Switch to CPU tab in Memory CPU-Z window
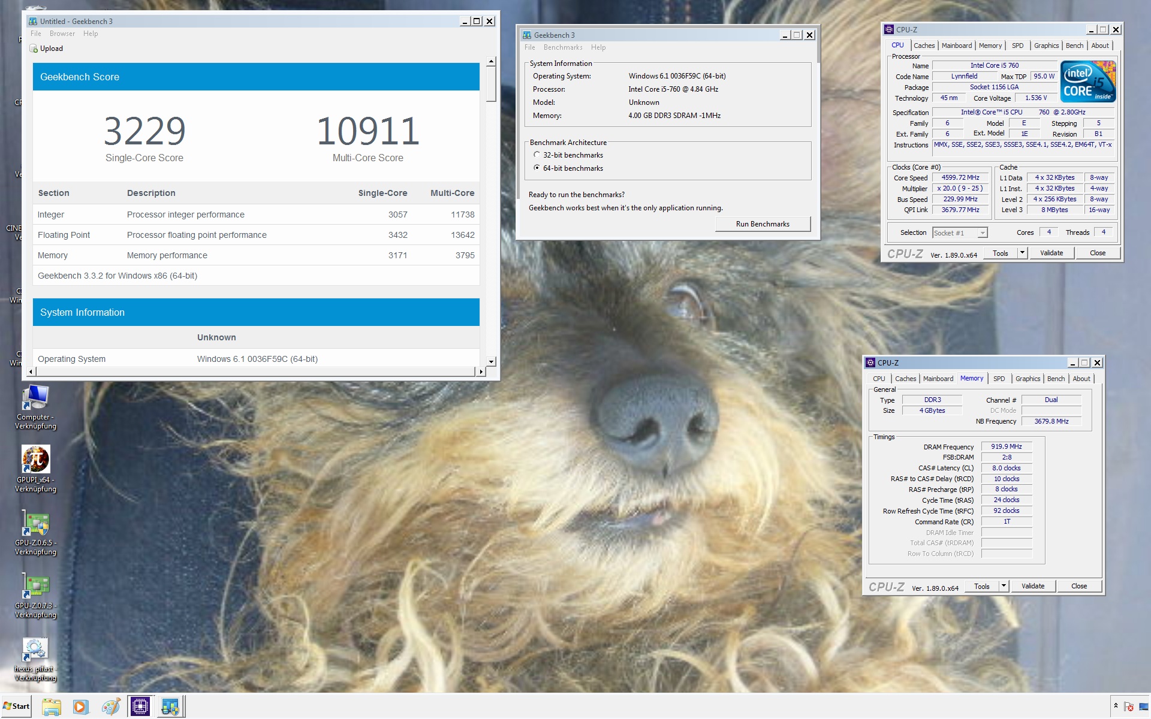Image resolution: width=1151 pixels, height=719 pixels. (x=879, y=379)
